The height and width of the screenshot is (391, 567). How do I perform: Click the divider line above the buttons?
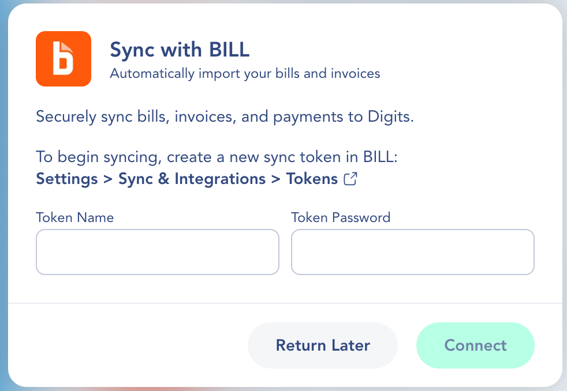pos(285,303)
